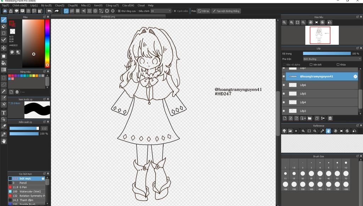Add a new layer folder

(310, 118)
